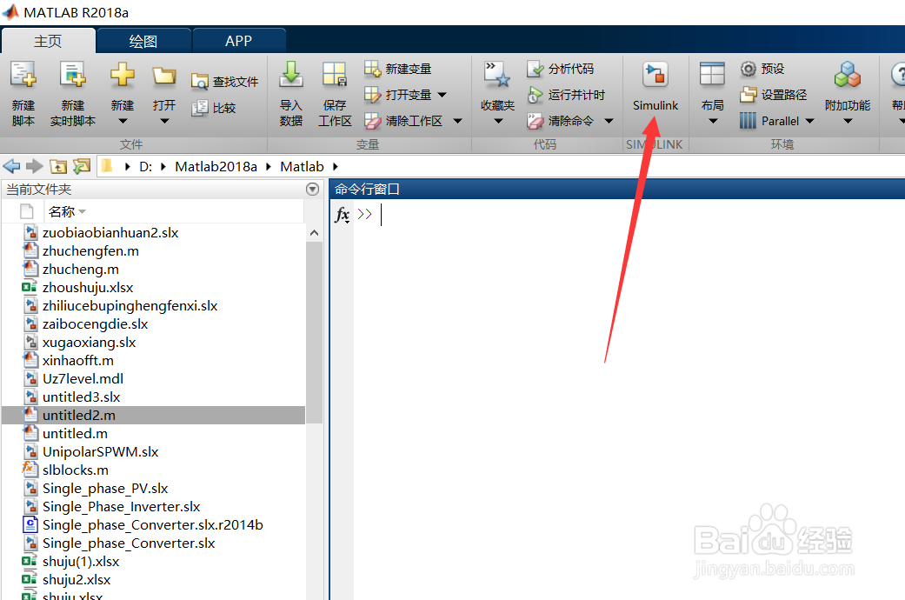
Task: Click Matlab2018a in the address path
Action: (x=216, y=167)
